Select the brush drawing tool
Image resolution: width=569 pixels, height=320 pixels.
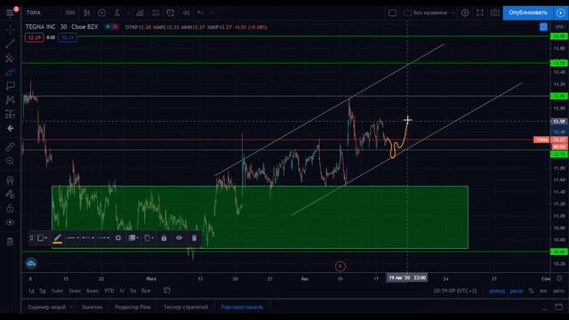[x=10, y=72]
